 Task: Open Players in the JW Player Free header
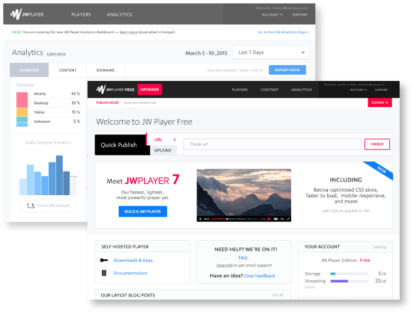[240, 89]
